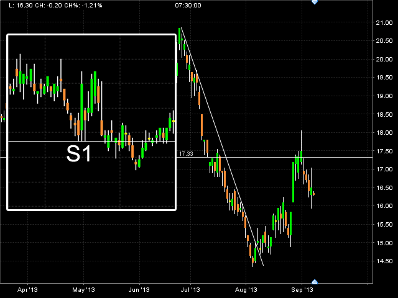Click the 18.50 price axis label
This screenshot has height=298, width=398.
click(384, 114)
